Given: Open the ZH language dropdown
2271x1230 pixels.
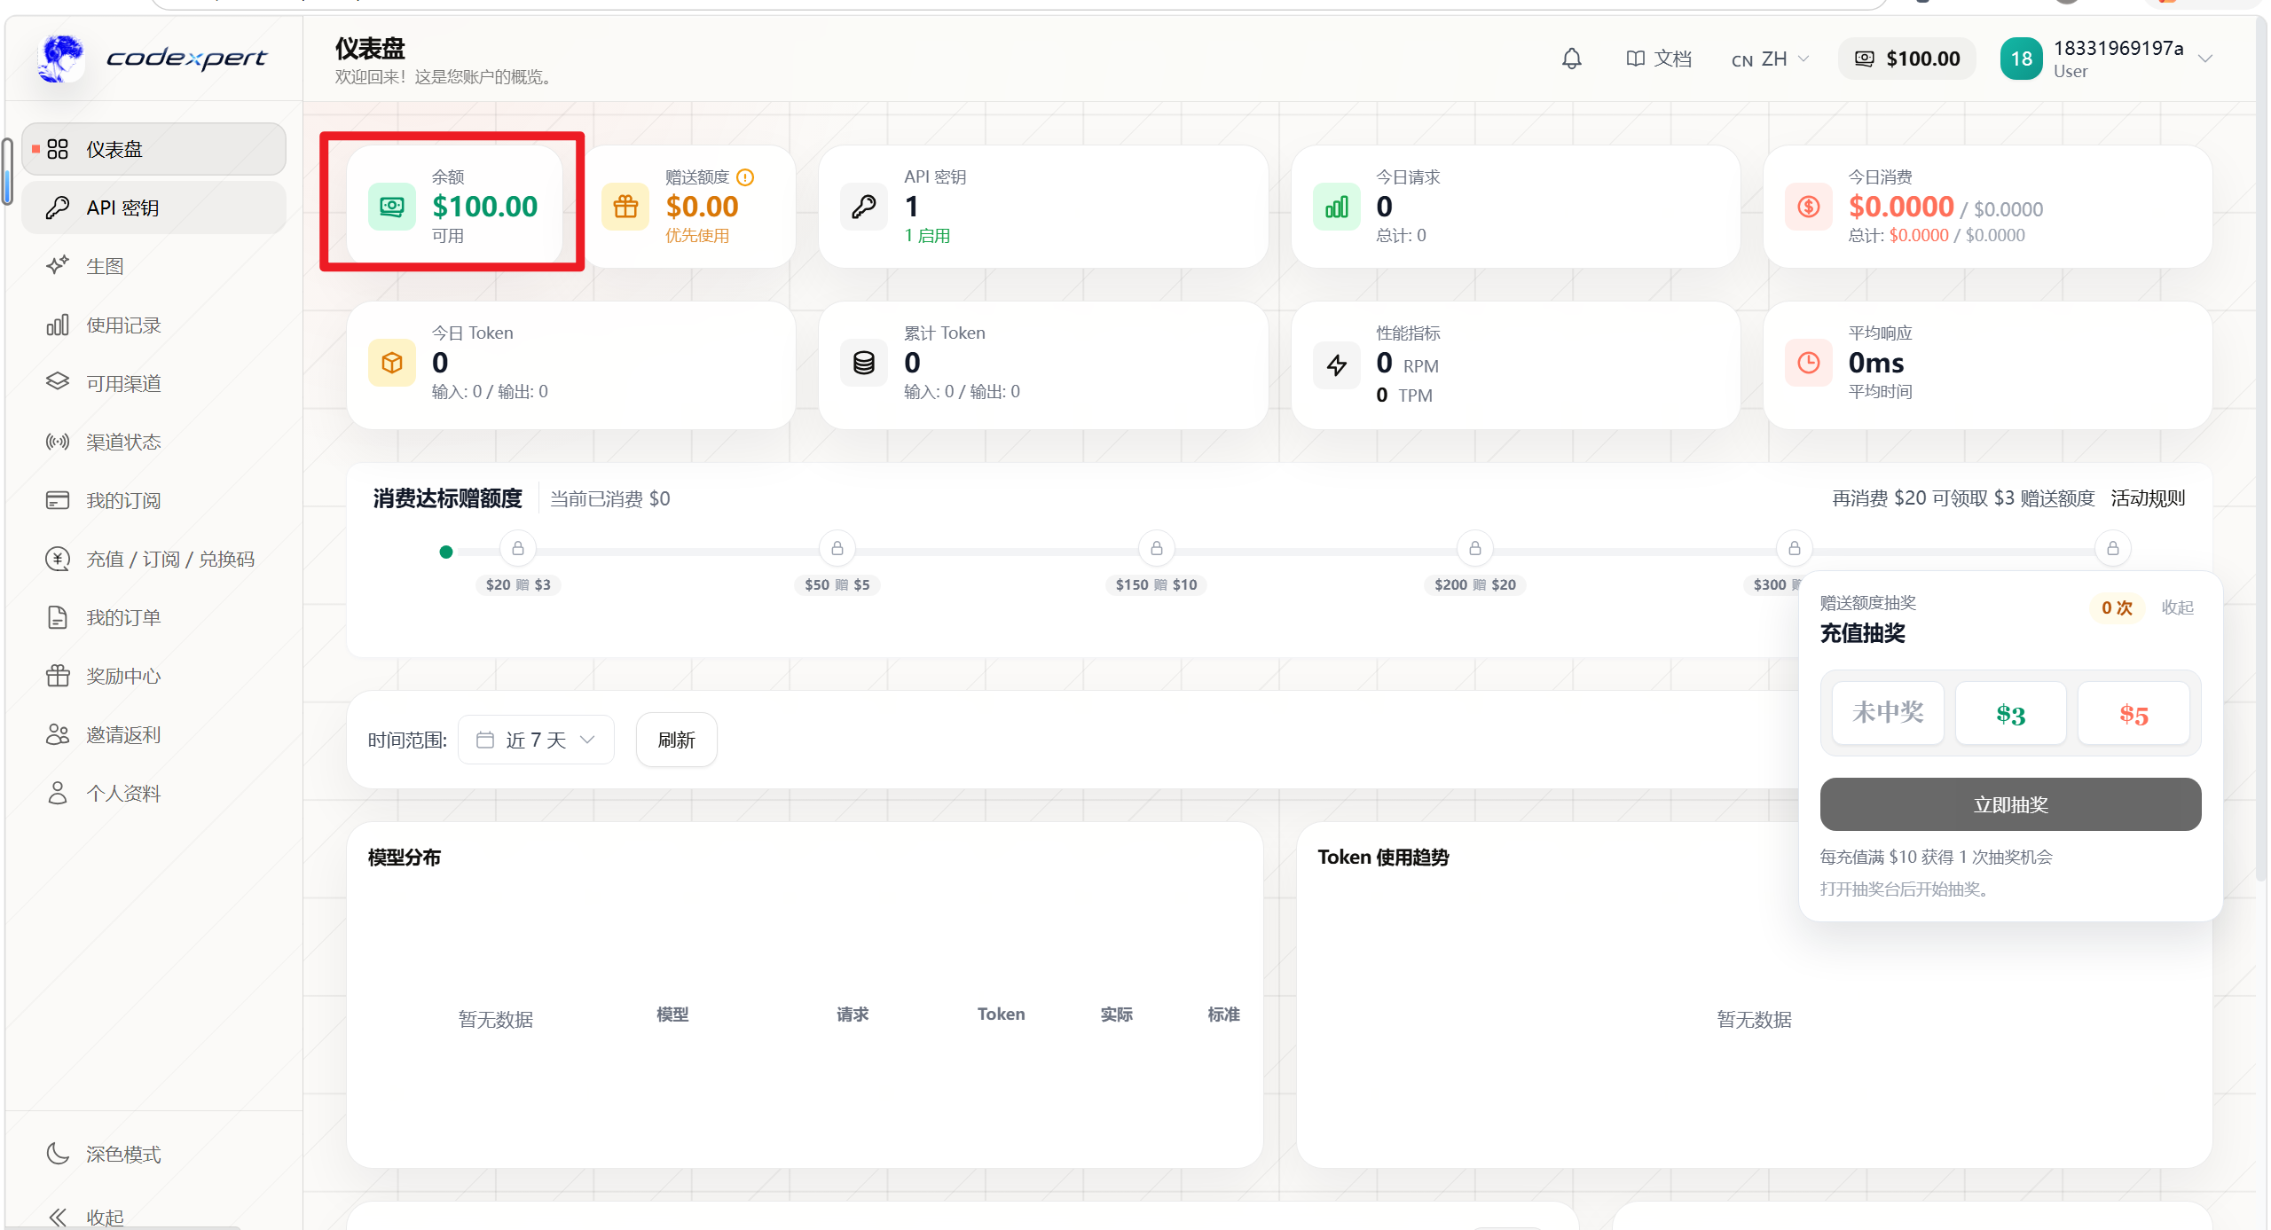Looking at the screenshot, I should [x=1770, y=59].
